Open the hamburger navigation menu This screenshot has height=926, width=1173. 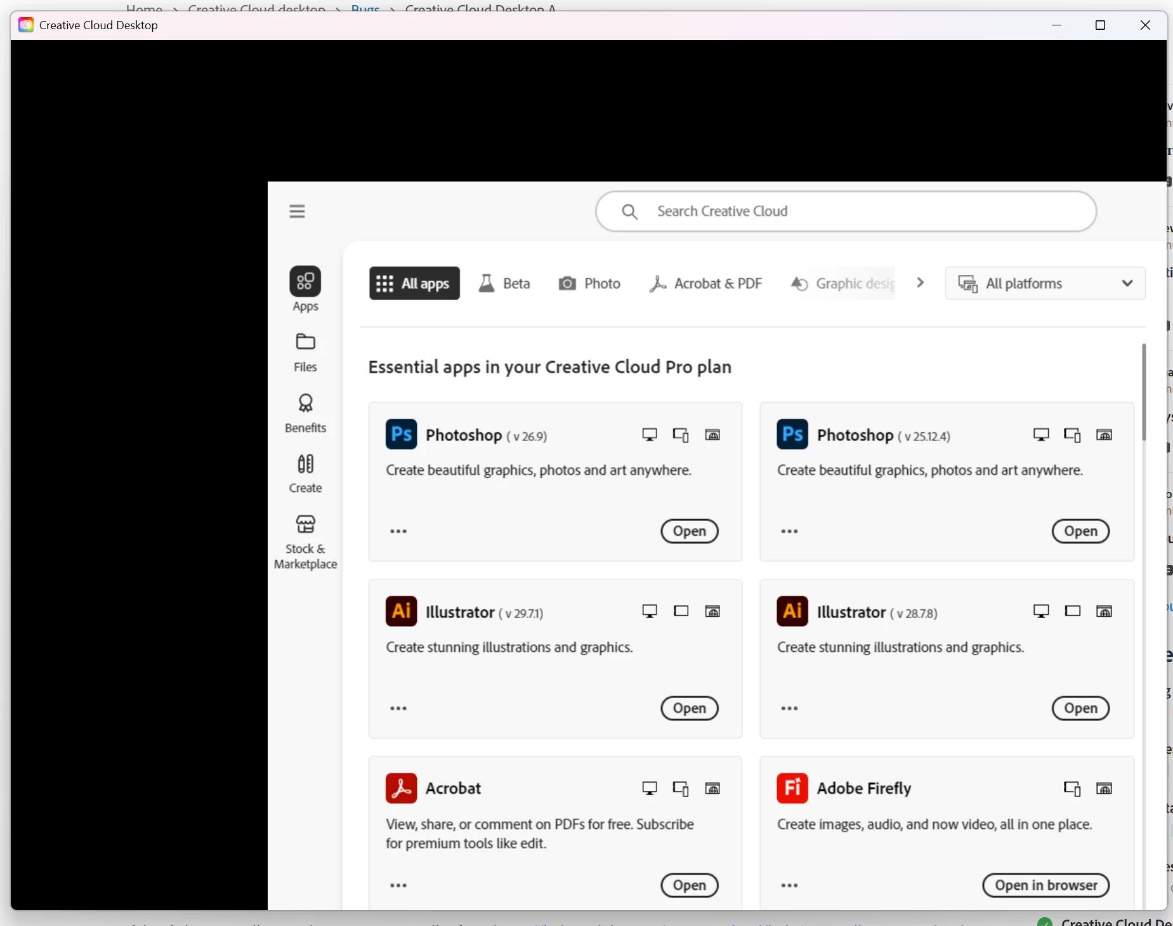coord(297,211)
